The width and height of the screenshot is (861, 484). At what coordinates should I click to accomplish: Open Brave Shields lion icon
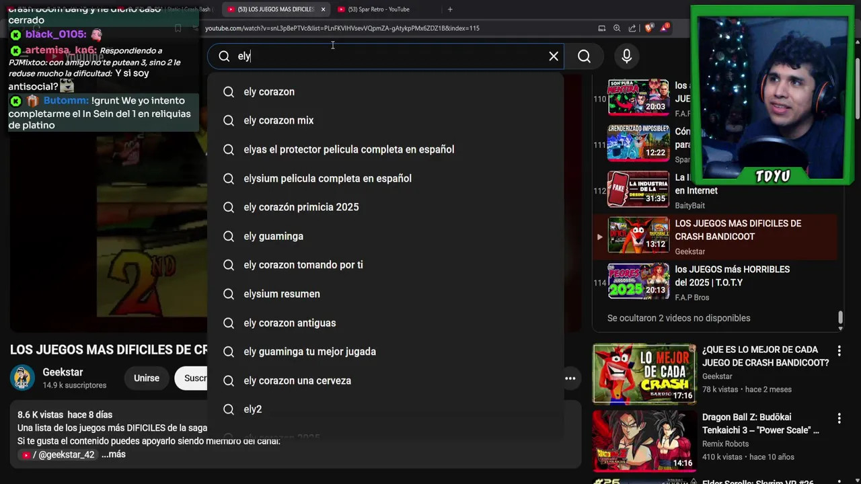(648, 28)
